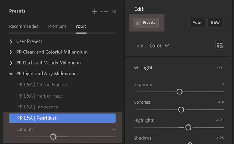Add a new preset with plus icon

(x=94, y=11)
